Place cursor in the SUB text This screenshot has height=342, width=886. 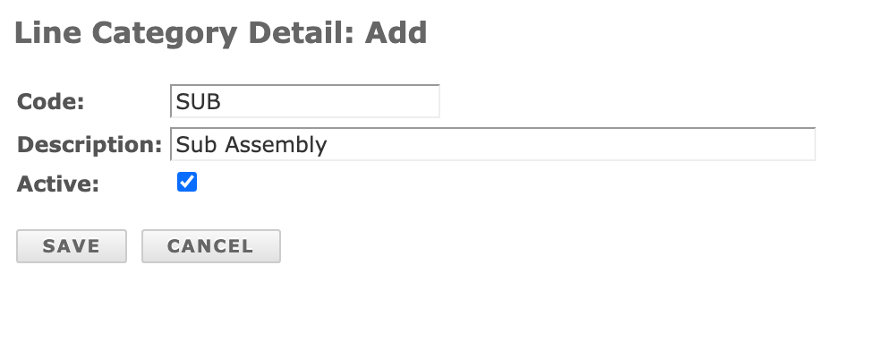coord(198,102)
